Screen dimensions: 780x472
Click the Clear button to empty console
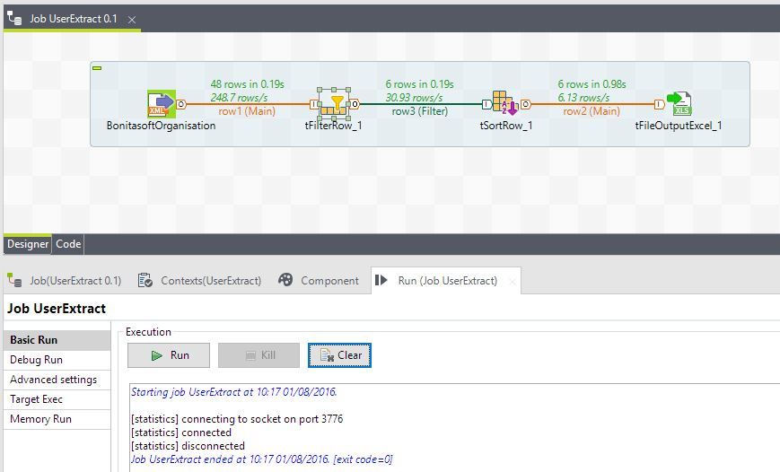[x=340, y=355]
